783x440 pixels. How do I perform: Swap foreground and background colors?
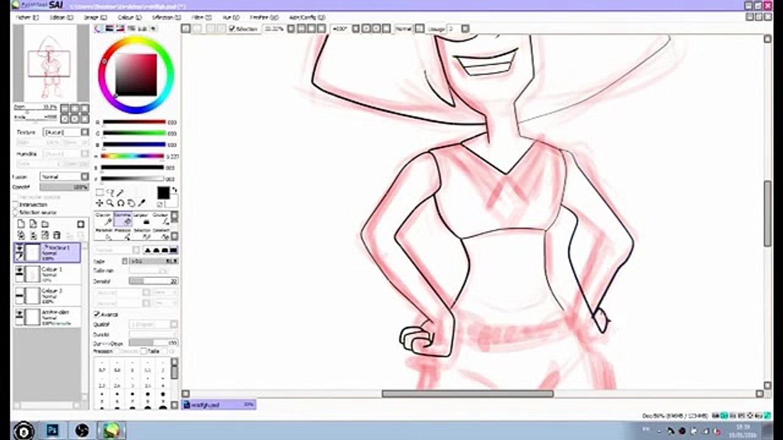[174, 191]
